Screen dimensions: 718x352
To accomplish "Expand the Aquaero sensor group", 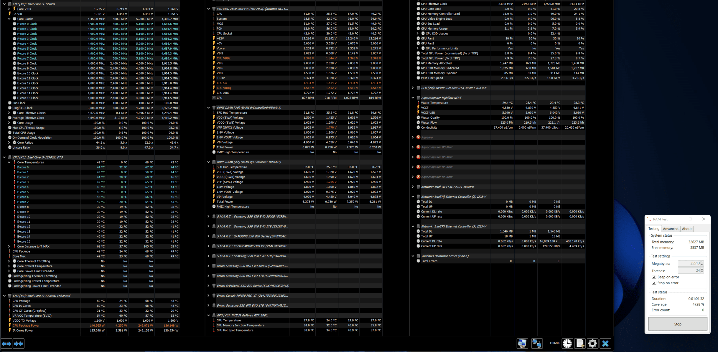I will point(413,137).
